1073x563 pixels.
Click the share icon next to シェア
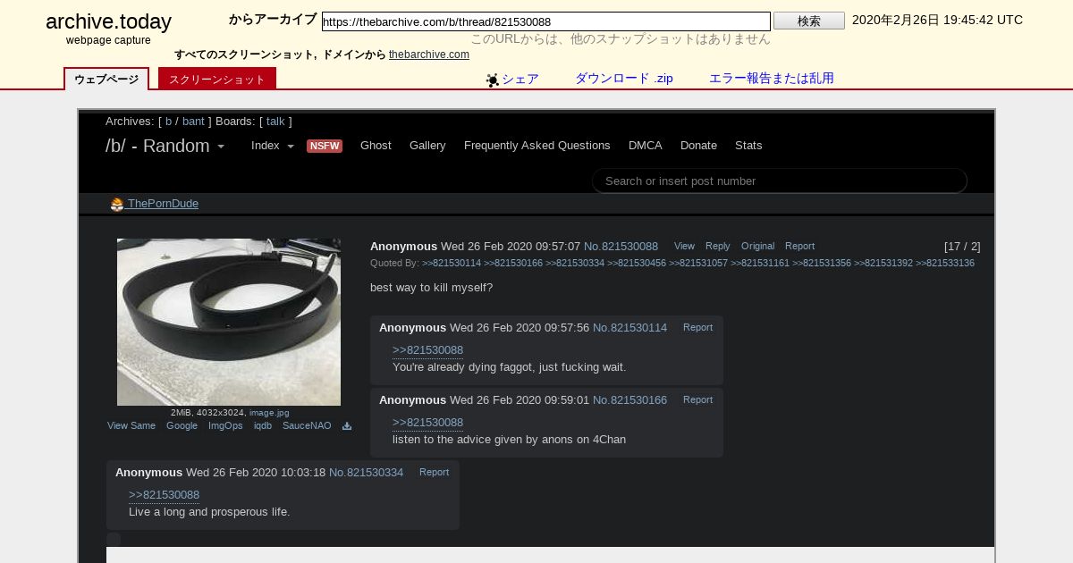[493, 80]
